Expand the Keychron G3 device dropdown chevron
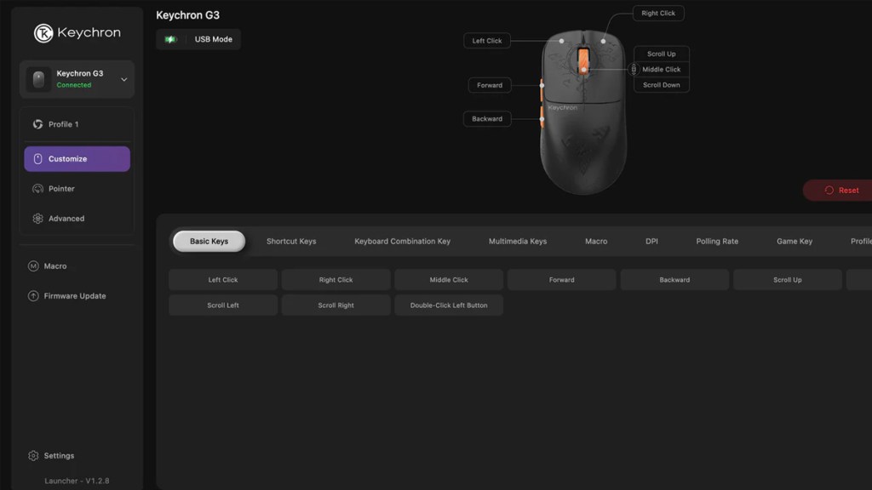Screen dimensions: 872x490 click(x=124, y=79)
